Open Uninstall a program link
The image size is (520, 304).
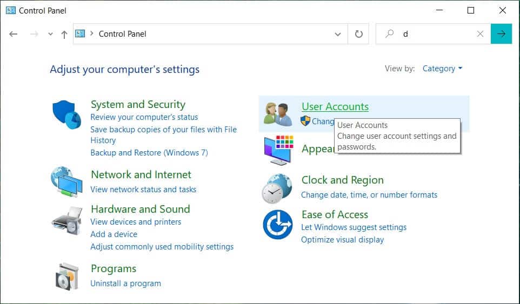pos(125,283)
